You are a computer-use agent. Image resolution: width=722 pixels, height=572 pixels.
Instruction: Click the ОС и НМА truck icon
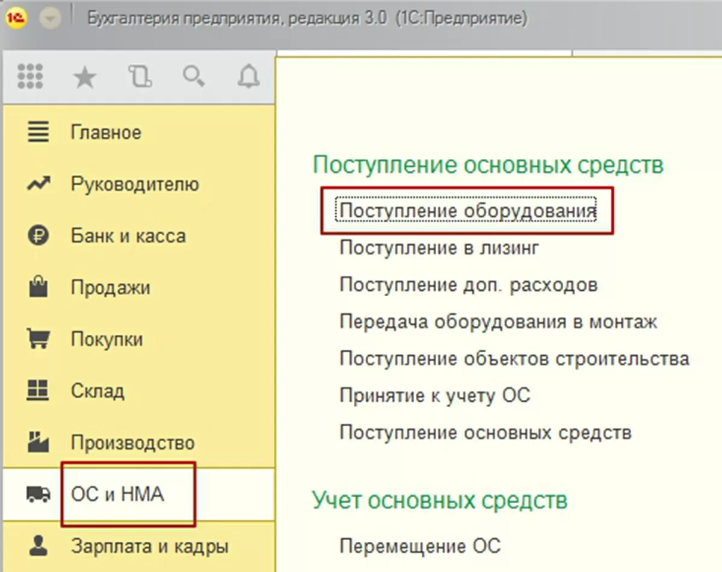38,494
